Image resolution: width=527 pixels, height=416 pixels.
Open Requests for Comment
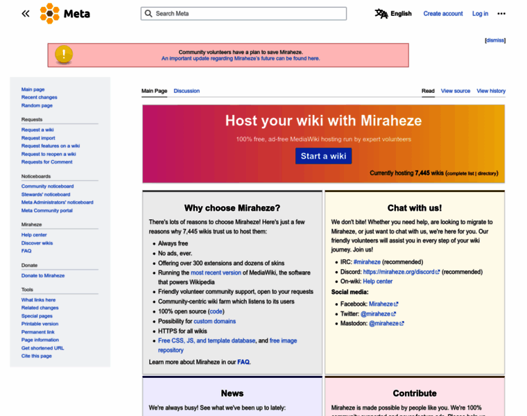pyautogui.click(x=47, y=162)
